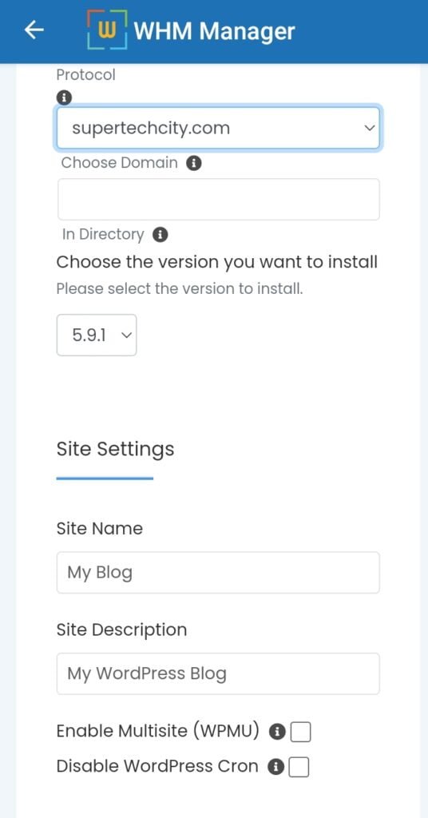
Task: Click the In Directory info icon
Action: point(160,235)
